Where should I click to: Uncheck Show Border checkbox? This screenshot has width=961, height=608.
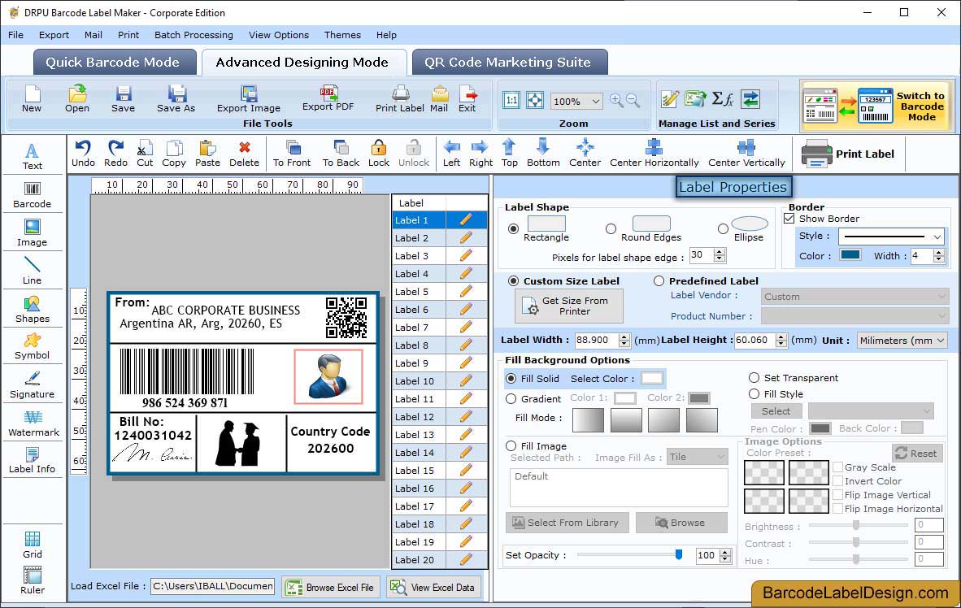[789, 218]
